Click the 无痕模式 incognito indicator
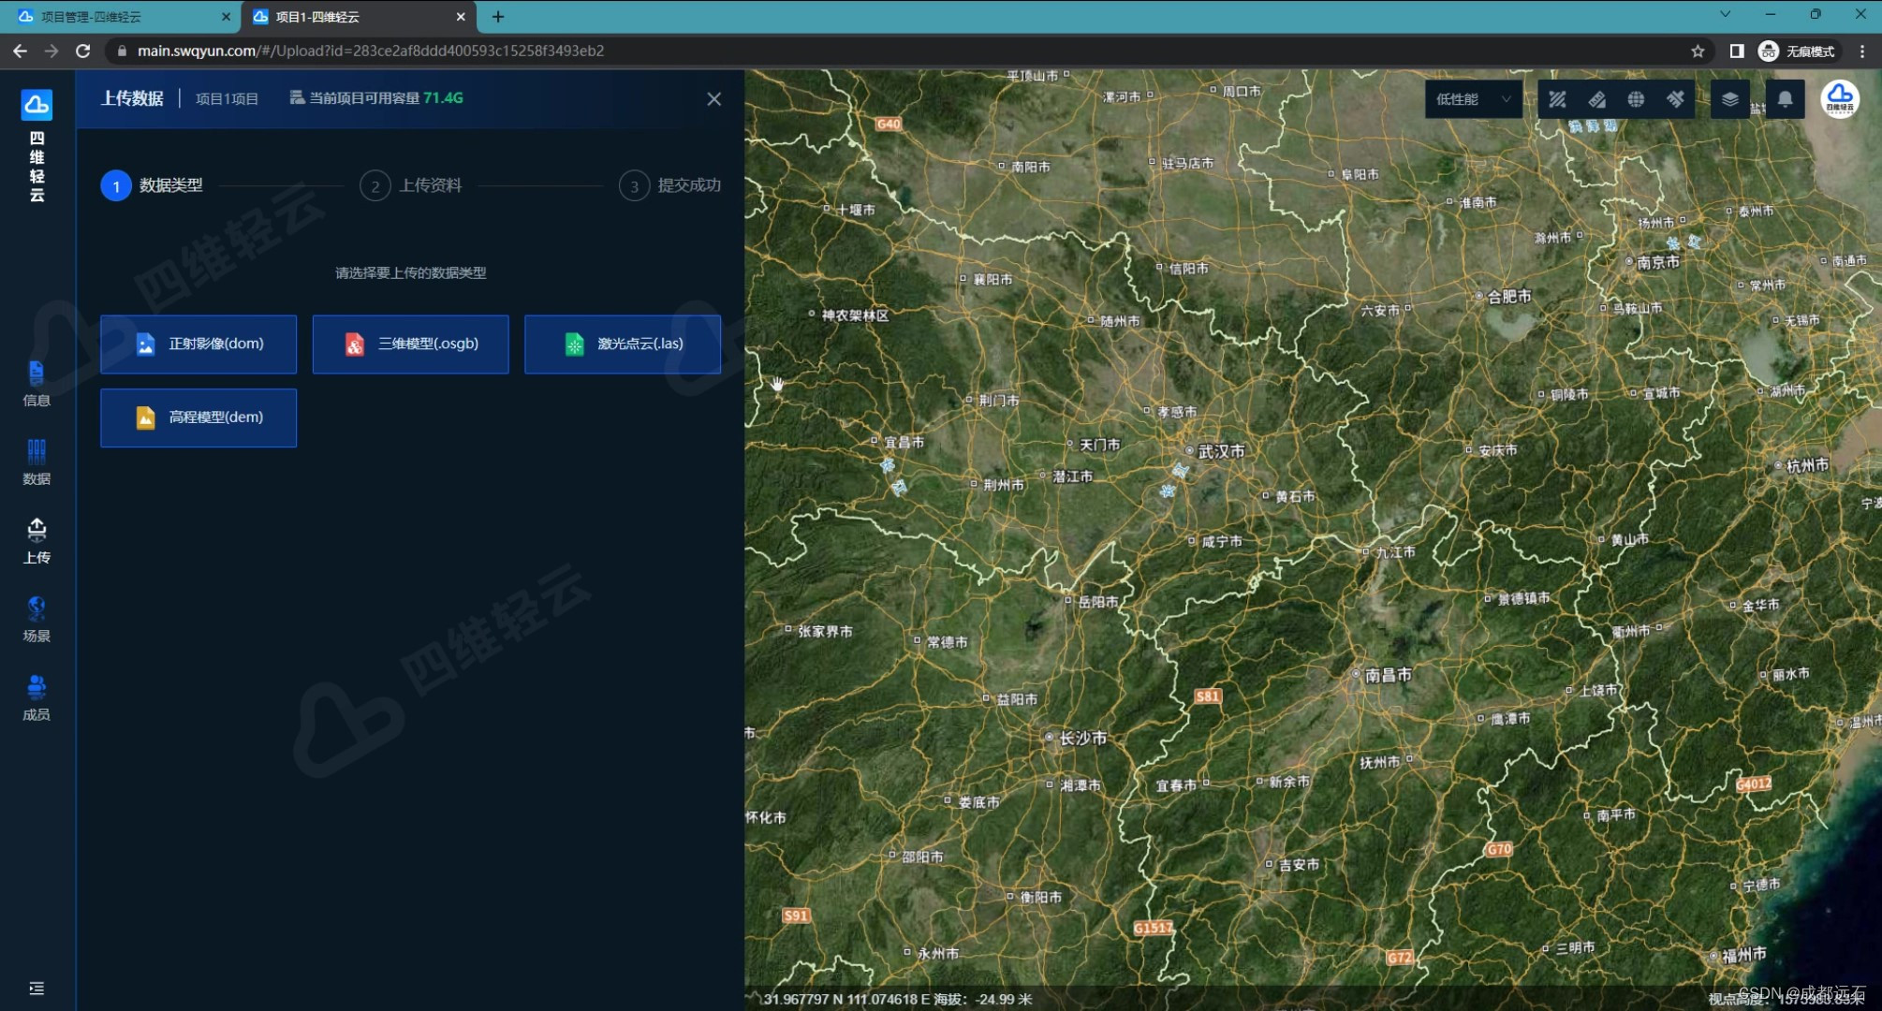Viewport: 1882px width, 1011px height. [1797, 51]
